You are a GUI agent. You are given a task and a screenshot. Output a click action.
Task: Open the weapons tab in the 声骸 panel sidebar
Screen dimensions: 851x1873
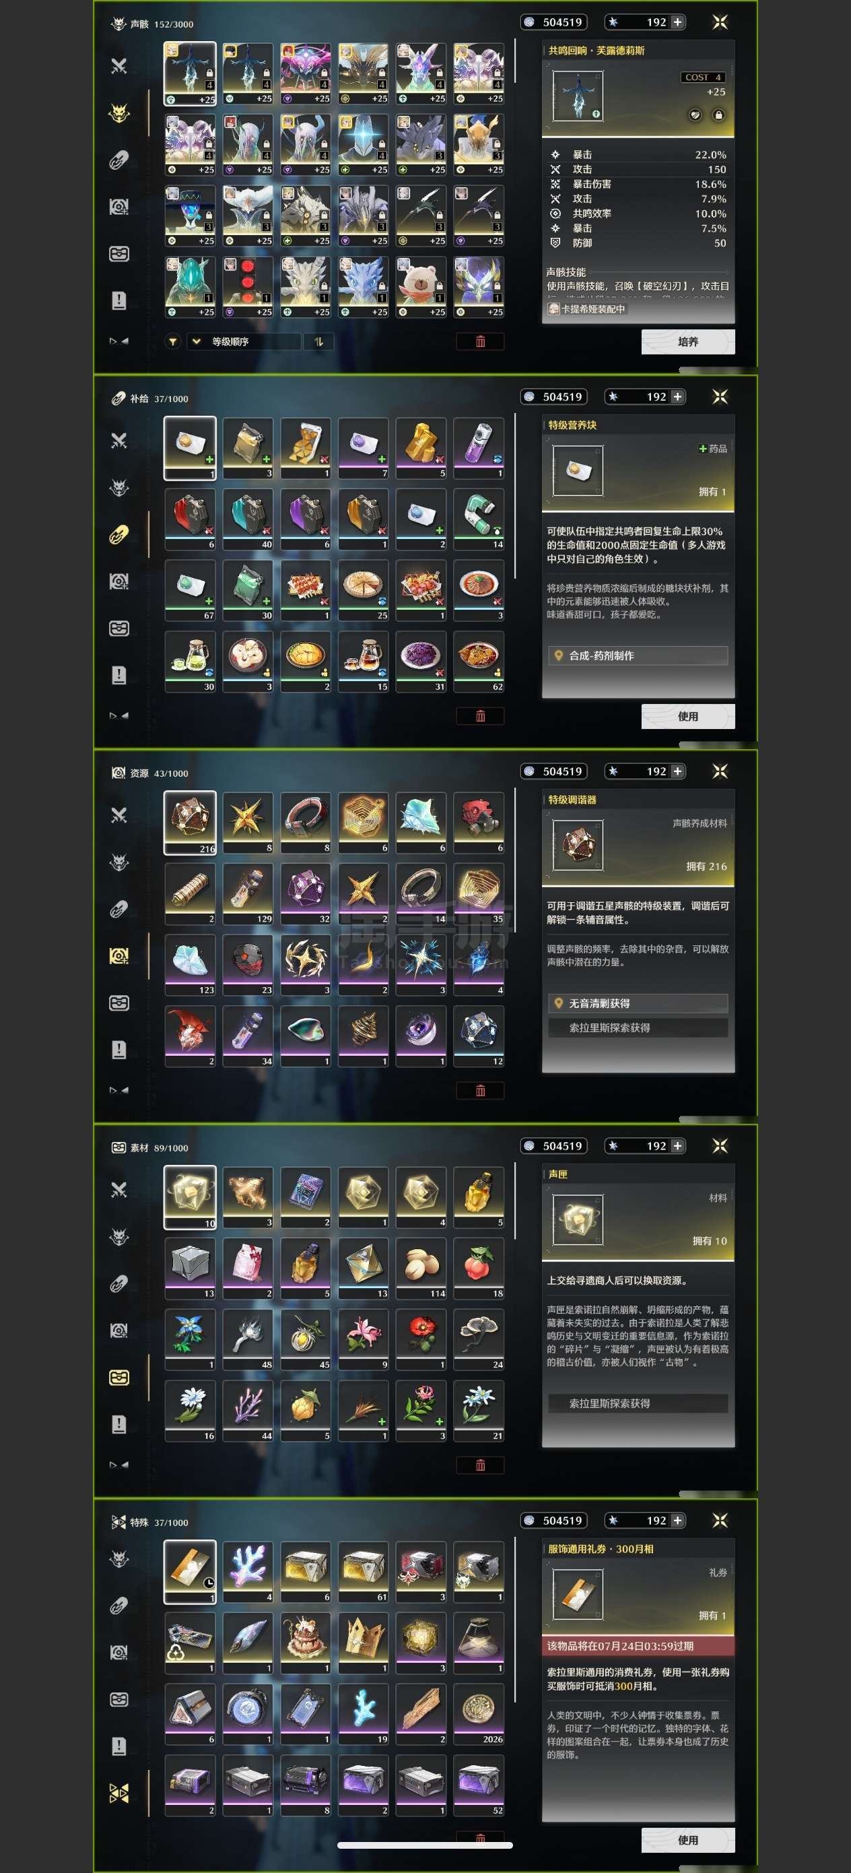pos(118,66)
